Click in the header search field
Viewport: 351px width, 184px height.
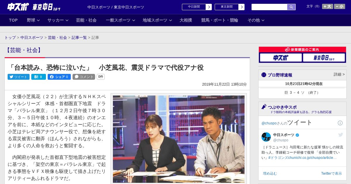point(269,7)
